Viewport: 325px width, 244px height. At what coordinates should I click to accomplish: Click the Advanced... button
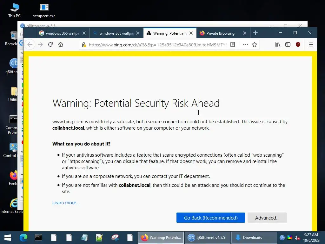pyautogui.click(x=267, y=218)
